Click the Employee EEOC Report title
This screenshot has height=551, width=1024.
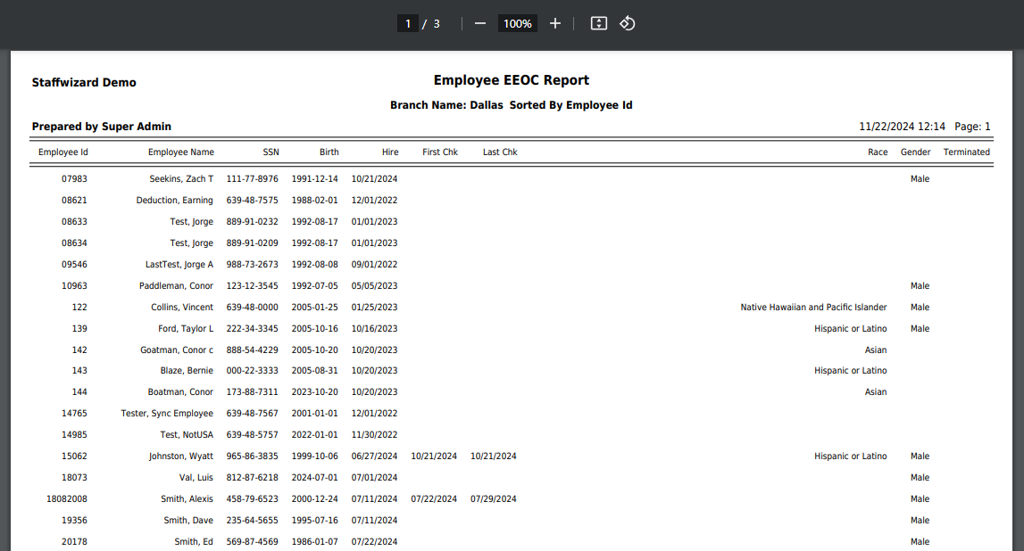coord(511,80)
